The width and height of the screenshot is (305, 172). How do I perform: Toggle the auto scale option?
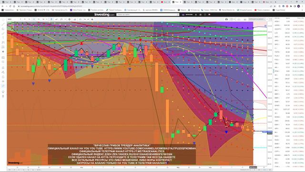pos(265,170)
